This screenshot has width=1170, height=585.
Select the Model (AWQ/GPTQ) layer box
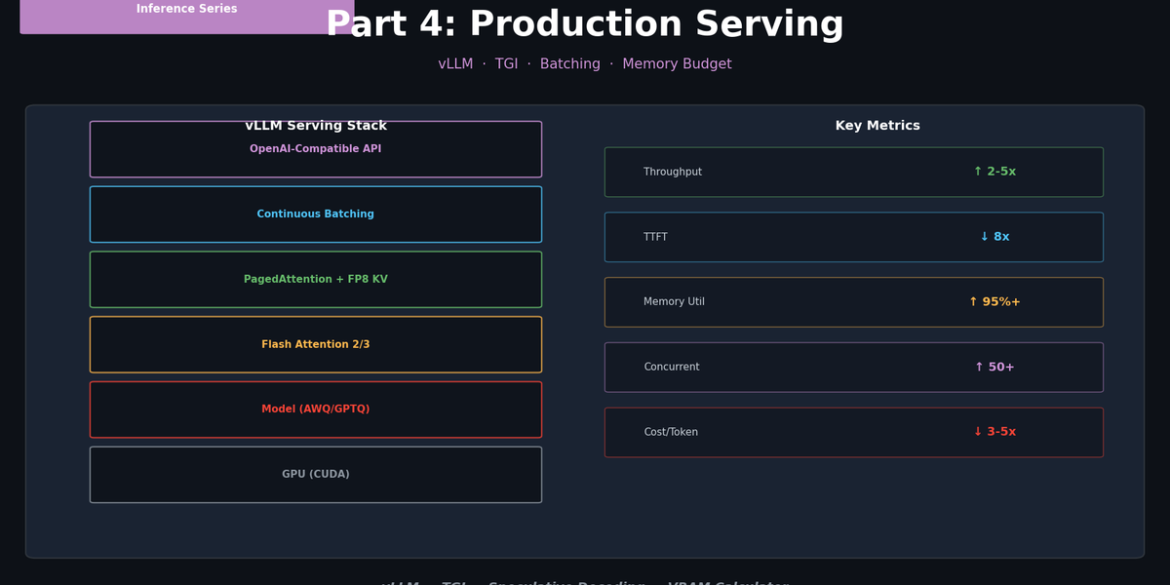click(x=315, y=409)
